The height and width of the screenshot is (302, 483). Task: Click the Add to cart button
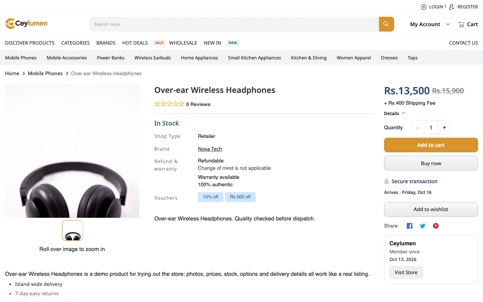click(431, 145)
